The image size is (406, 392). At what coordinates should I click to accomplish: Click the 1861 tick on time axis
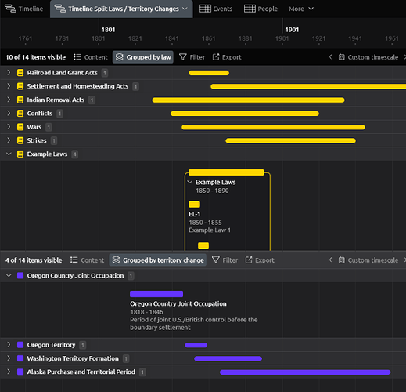point(208,38)
